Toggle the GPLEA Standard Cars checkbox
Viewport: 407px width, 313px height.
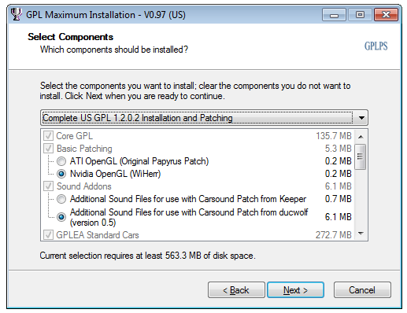click(x=48, y=235)
